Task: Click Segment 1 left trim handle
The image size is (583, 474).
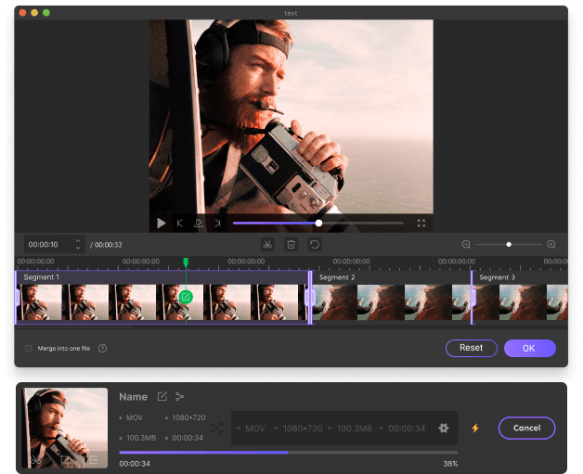Action: [x=17, y=298]
